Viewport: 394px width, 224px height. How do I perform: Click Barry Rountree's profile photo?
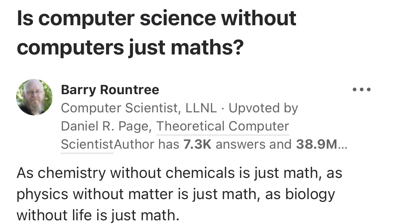[x=34, y=98]
